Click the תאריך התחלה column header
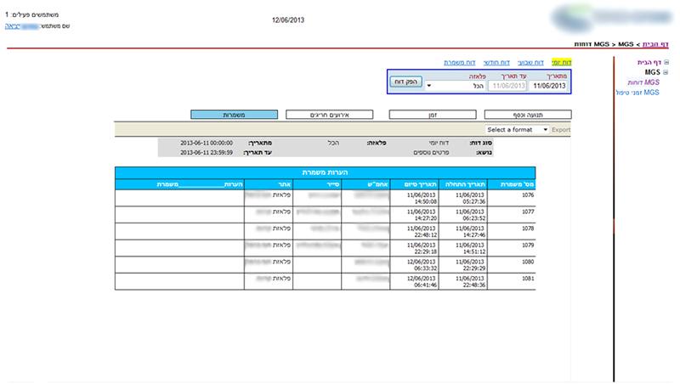Image resolution: width=680 pixels, height=384 pixels. point(463,184)
